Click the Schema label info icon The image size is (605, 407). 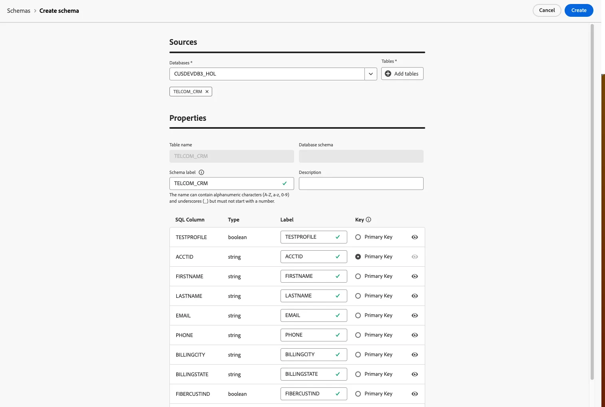click(x=201, y=172)
